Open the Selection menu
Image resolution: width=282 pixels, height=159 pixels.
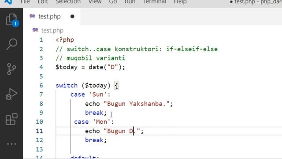(x=68, y=2)
